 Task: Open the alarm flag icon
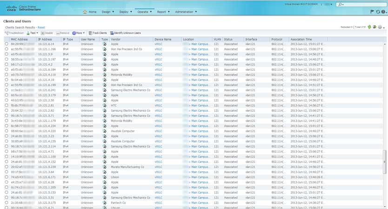(x=372, y=12)
